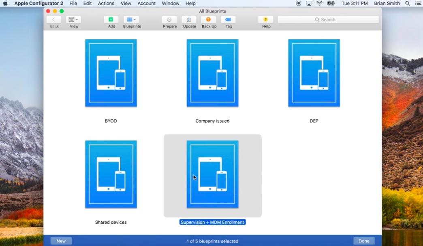Click the New blueprint button
The image size is (423, 246).
[61, 241]
